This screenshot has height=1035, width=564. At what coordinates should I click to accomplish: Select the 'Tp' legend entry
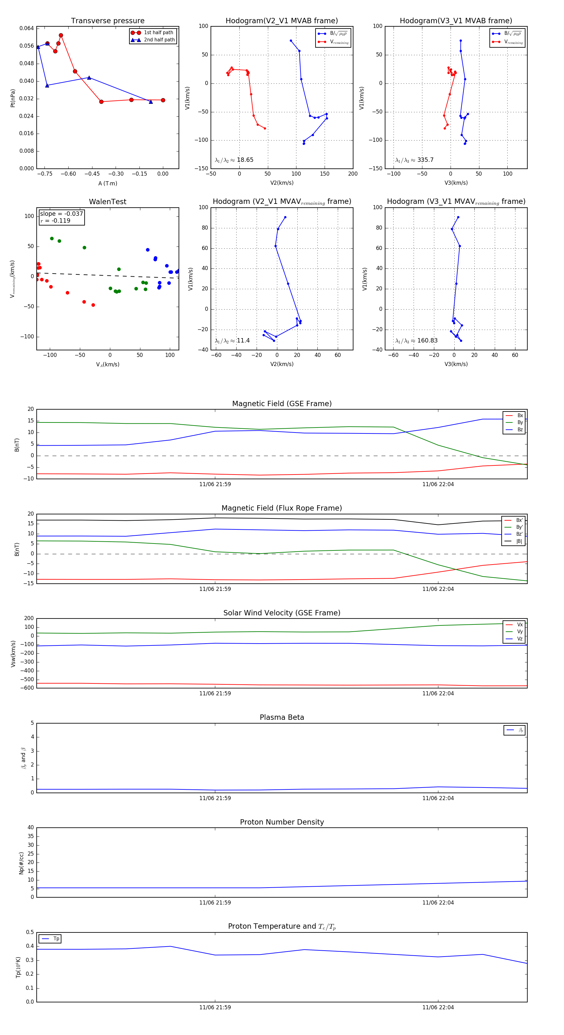tap(50, 939)
